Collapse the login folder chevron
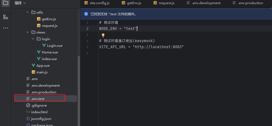The height and width of the screenshot is (126, 272). pos(33,39)
